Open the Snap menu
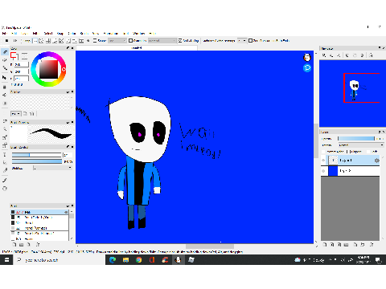This screenshot has width=386, height=289. tap(60, 34)
